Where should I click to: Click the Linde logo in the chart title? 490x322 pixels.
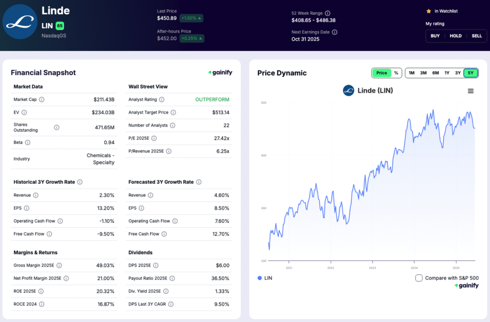tap(348, 90)
